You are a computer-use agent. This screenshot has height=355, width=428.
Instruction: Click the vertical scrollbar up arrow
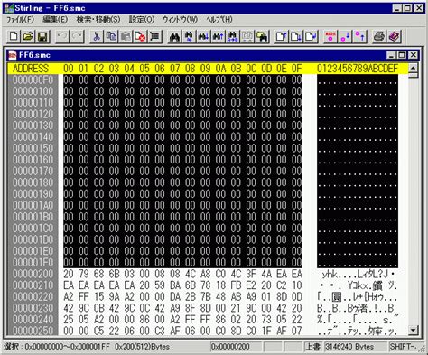tap(413, 68)
